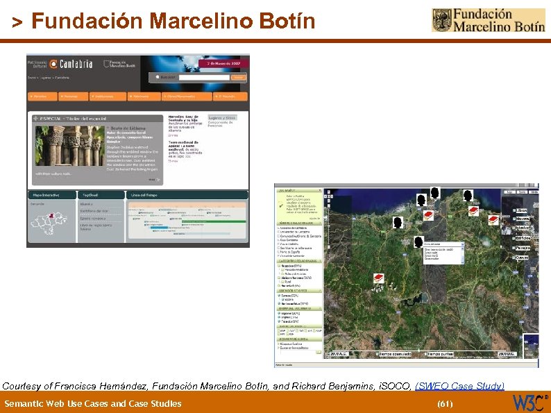Check the Universidad de Cantabria checkbox
This screenshot has width=551, height=413.
(279, 232)
